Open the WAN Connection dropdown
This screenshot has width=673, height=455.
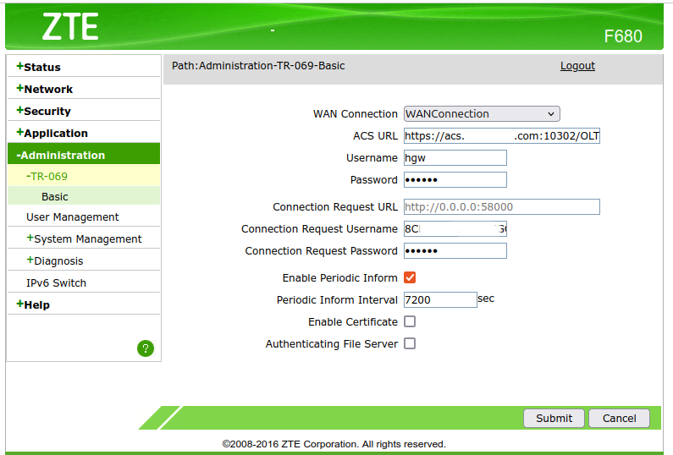pyautogui.click(x=482, y=113)
